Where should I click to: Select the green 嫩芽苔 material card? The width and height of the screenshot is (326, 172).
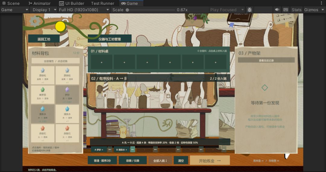click(x=43, y=95)
